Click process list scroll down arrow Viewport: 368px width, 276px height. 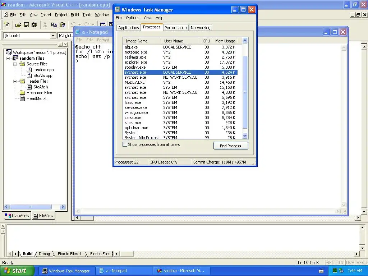click(245, 135)
